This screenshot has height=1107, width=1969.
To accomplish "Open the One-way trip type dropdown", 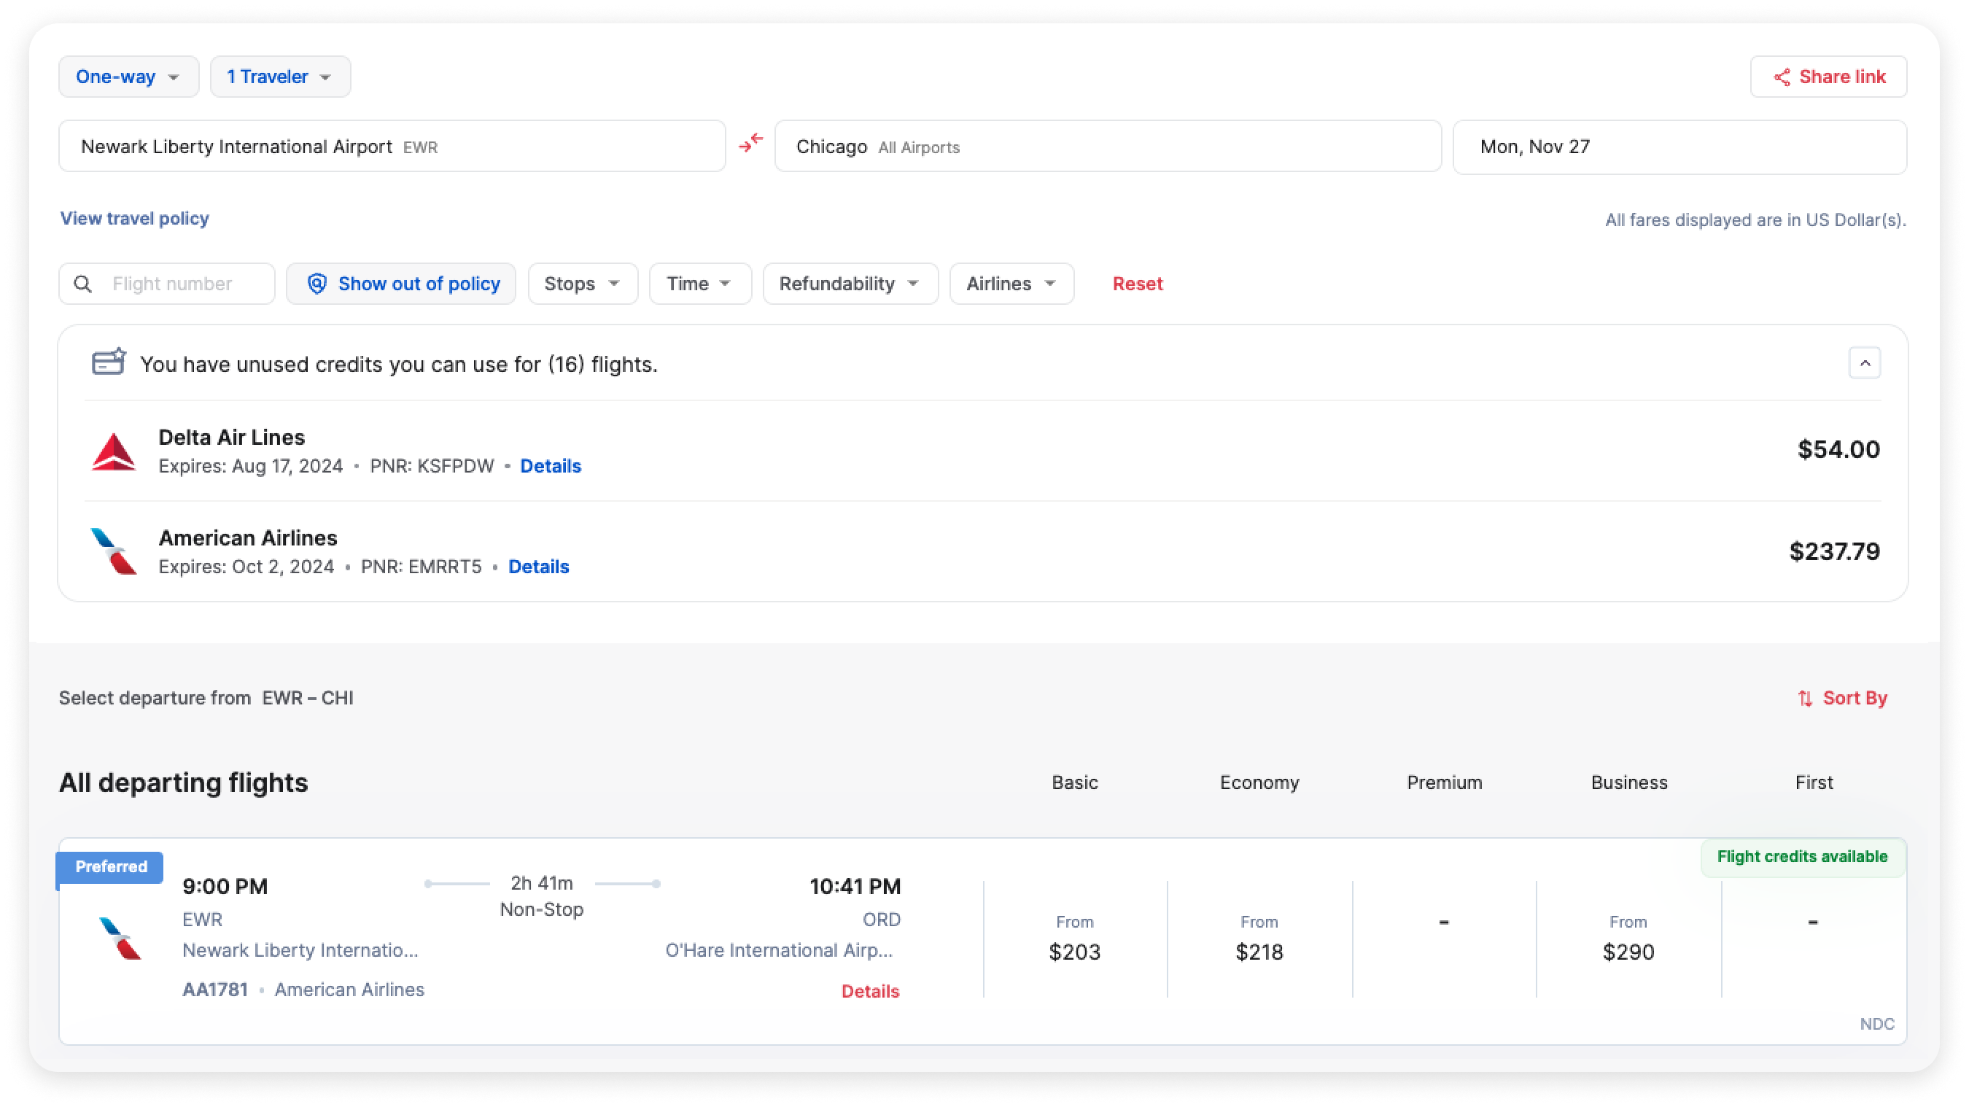I will (128, 77).
